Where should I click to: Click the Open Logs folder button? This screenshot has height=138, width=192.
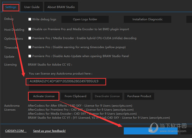[x=85, y=19]
